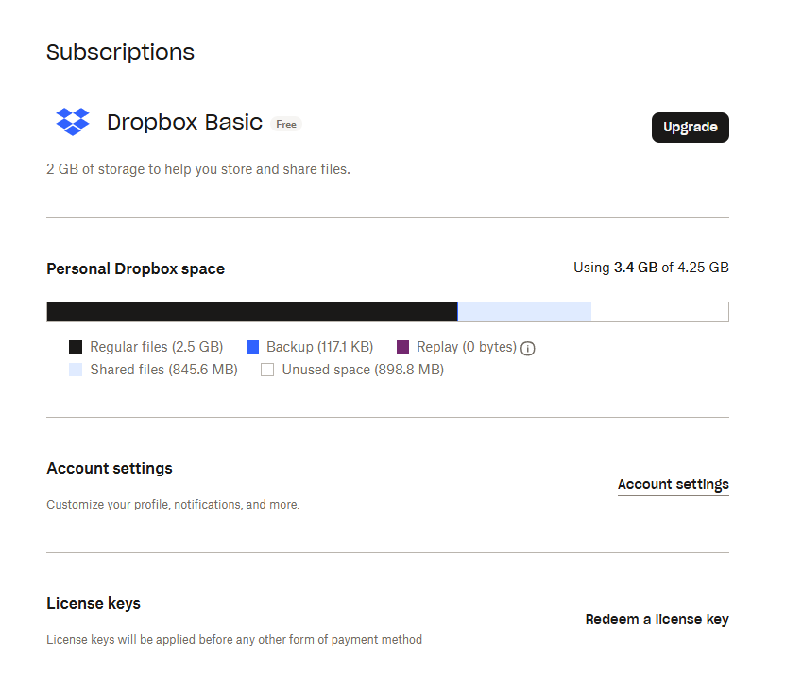Click the Dropbox Basic plan title

click(184, 122)
